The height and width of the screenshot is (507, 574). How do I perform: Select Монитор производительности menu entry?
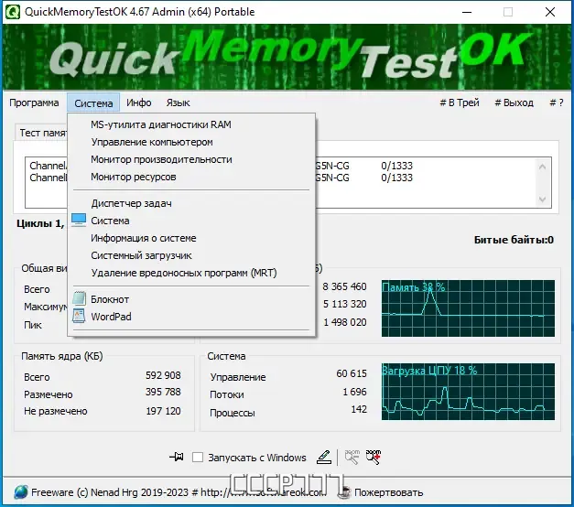191,159
